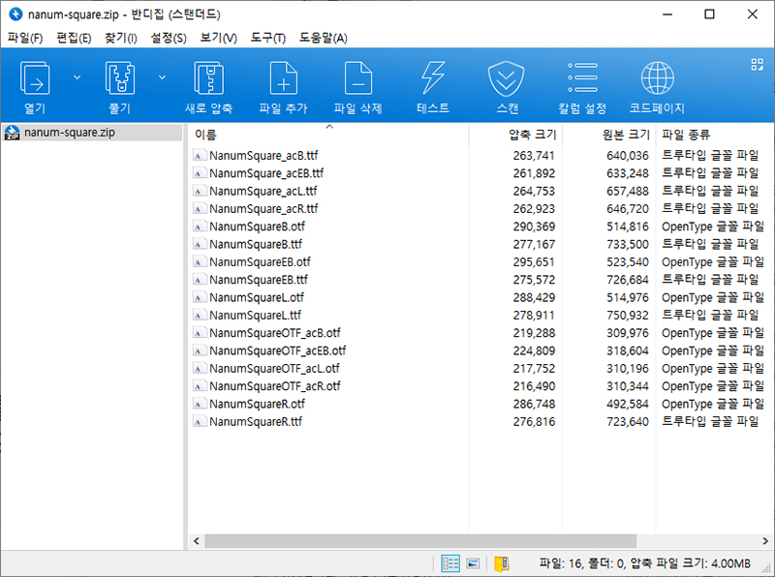775x577 pixels.
Task: Click original size value 723,640
Action: pyautogui.click(x=627, y=422)
